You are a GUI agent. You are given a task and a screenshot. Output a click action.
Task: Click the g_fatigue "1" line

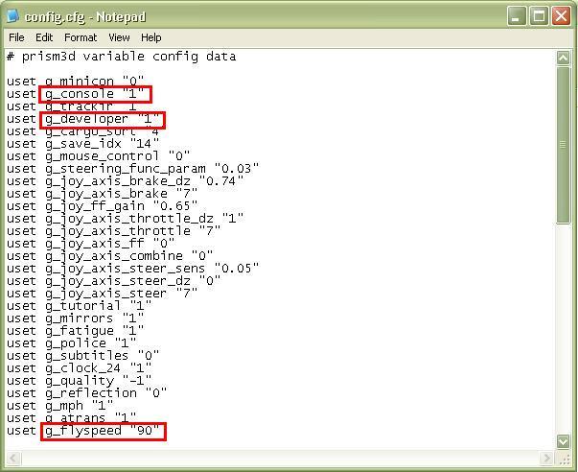pos(75,331)
